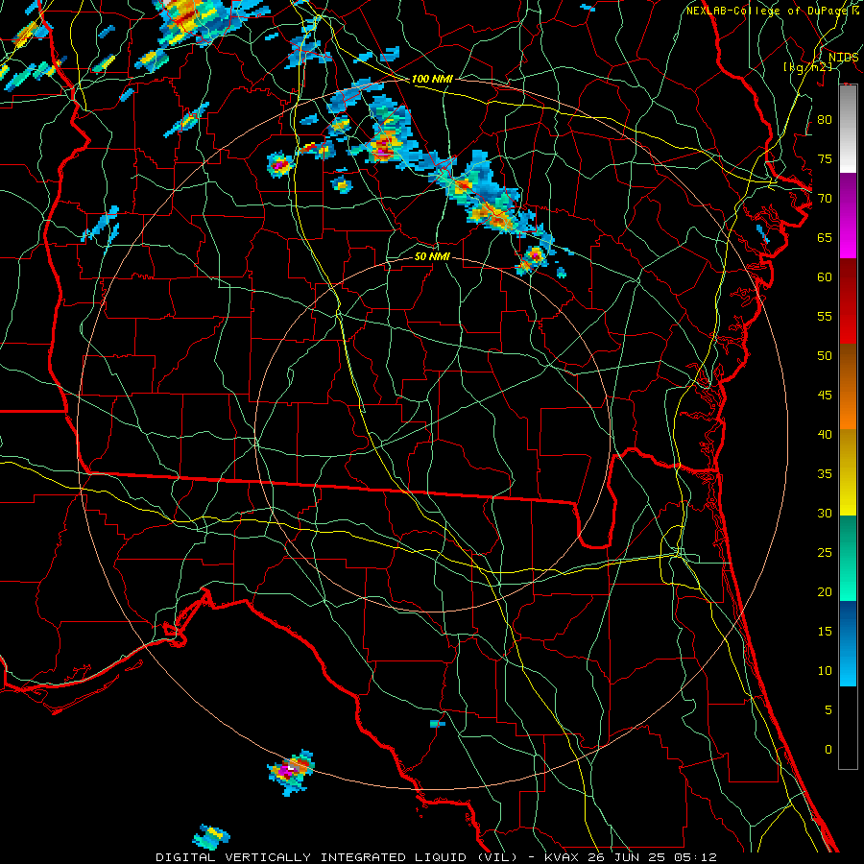Click the 30 value on the legend
The image size is (864, 864).
tap(825, 513)
